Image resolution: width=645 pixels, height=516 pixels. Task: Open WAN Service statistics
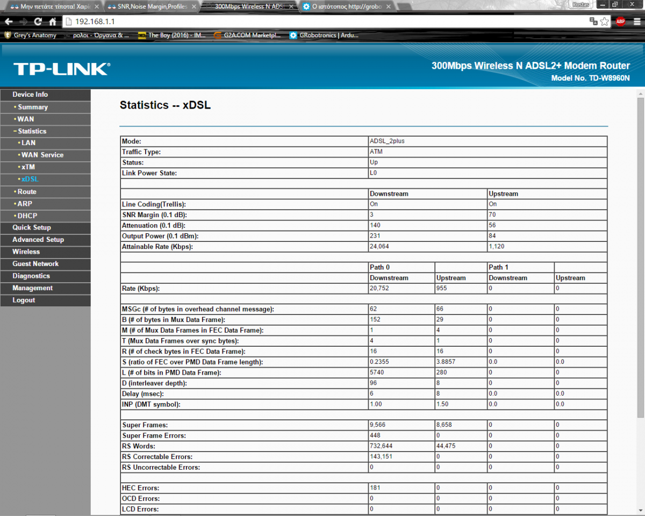tap(45, 155)
